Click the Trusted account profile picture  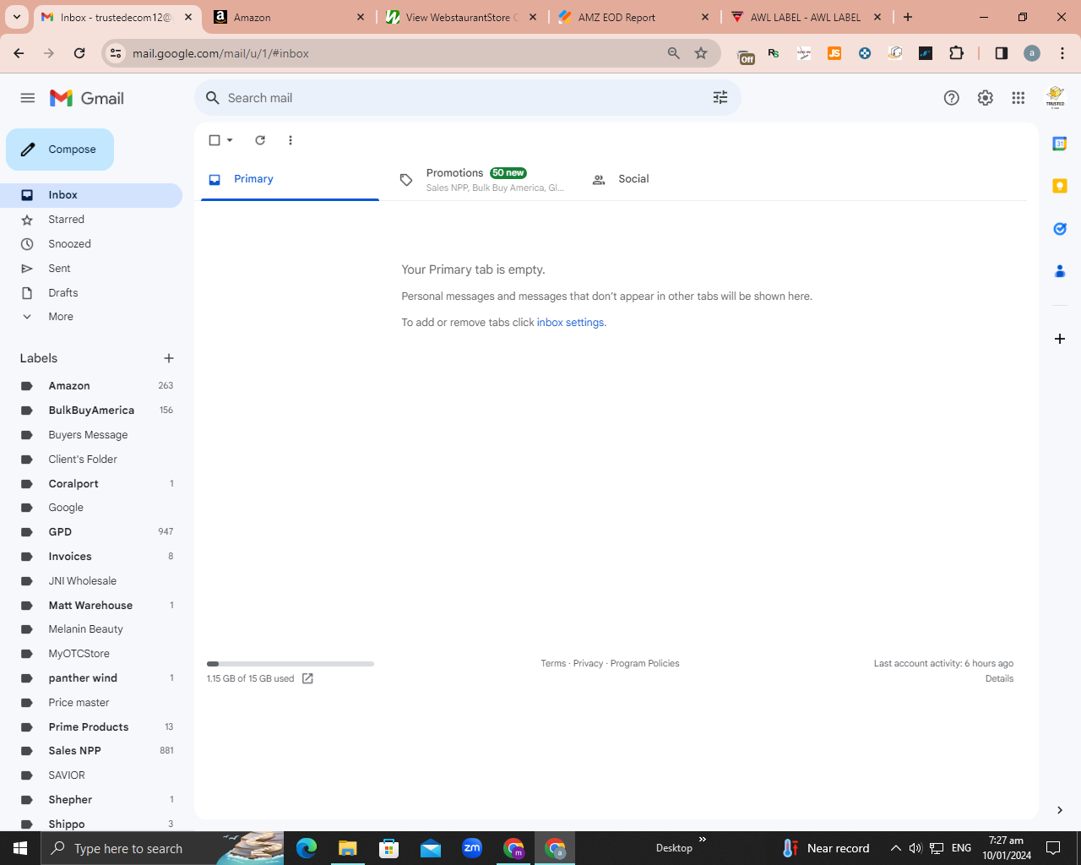pyautogui.click(x=1056, y=98)
